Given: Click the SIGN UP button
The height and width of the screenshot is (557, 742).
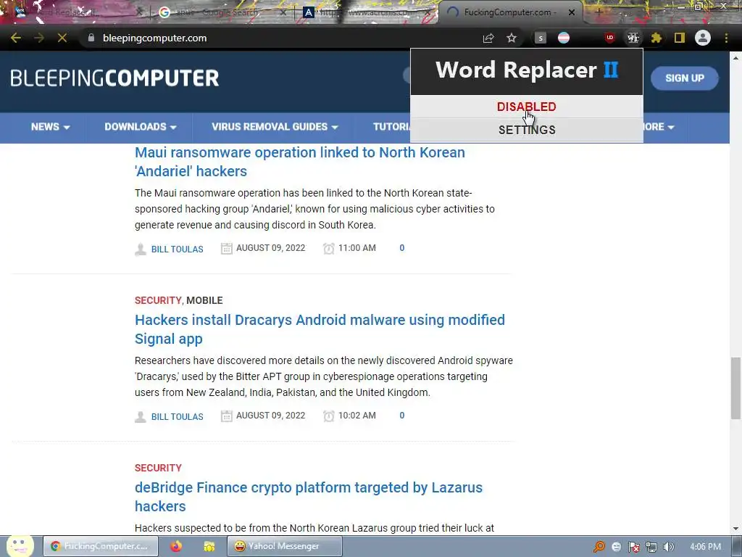Looking at the screenshot, I should (684, 78).
